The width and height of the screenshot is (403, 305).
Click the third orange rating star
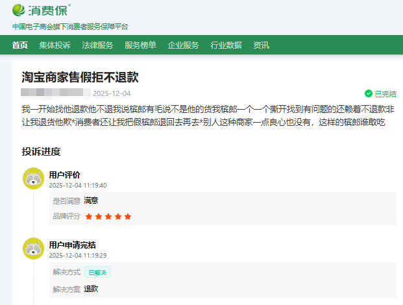pos(108,216)
